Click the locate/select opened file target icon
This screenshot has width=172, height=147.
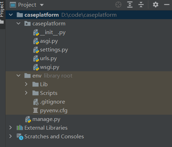coord(118,5)
